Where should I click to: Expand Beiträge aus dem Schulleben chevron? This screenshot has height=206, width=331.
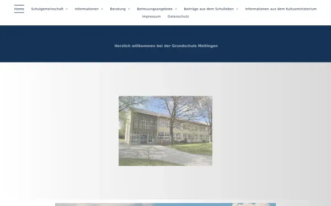coord(237,9)
